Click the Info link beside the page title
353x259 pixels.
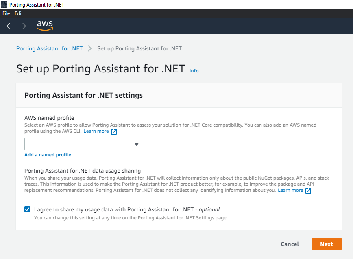(x=194, y=70)
